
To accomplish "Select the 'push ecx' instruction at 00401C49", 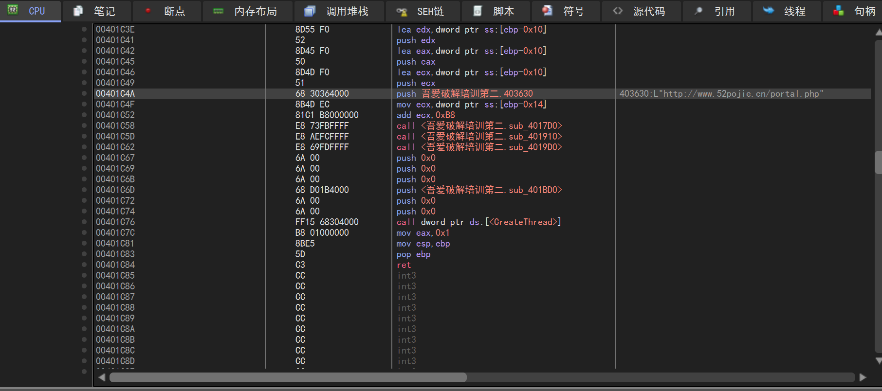I will pyautogui.click(x=416, y=83).
